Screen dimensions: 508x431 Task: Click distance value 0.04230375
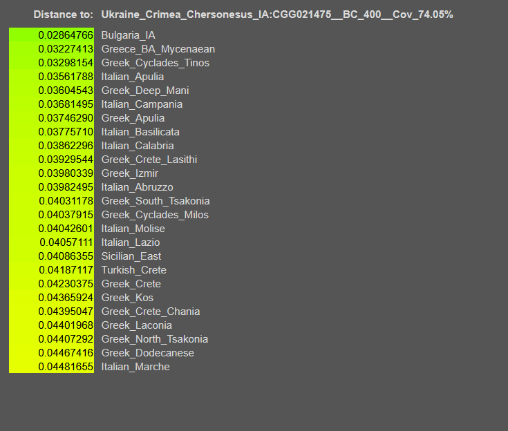tap(66, 284)
